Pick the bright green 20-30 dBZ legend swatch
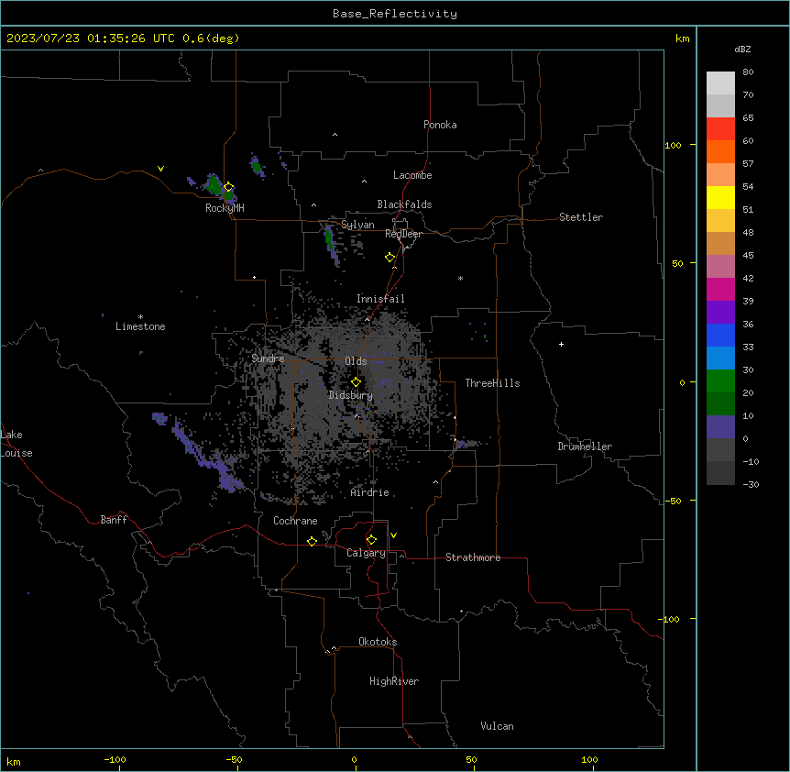Screen dimensions: 790x772 pos(720,381)
